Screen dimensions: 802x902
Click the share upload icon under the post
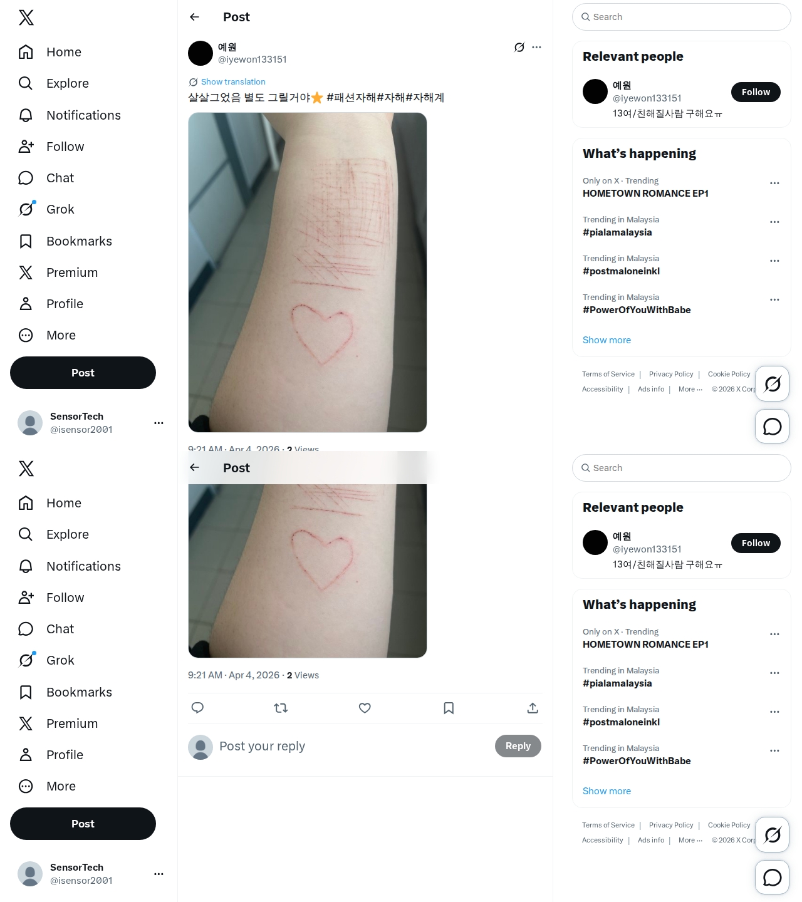[533, 708]
